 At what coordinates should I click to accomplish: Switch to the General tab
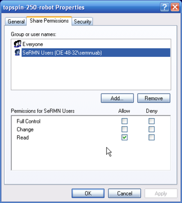(16, 21)
